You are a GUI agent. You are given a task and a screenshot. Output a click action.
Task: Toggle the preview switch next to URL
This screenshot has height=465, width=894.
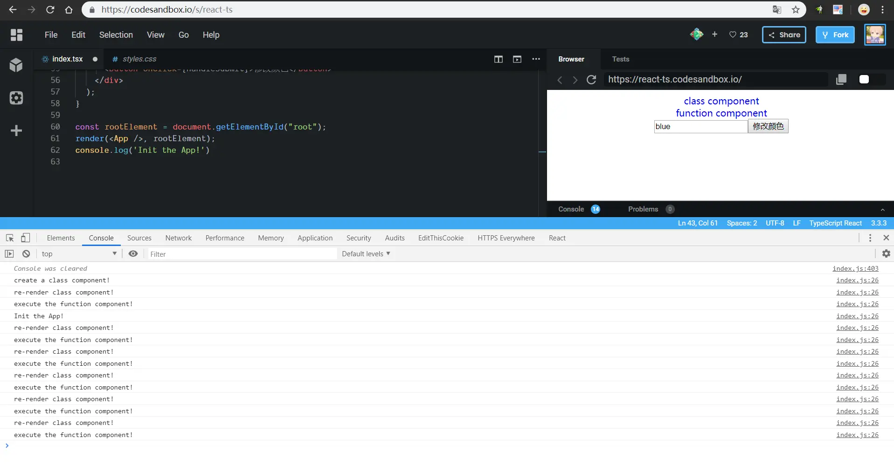click(872, 80)
